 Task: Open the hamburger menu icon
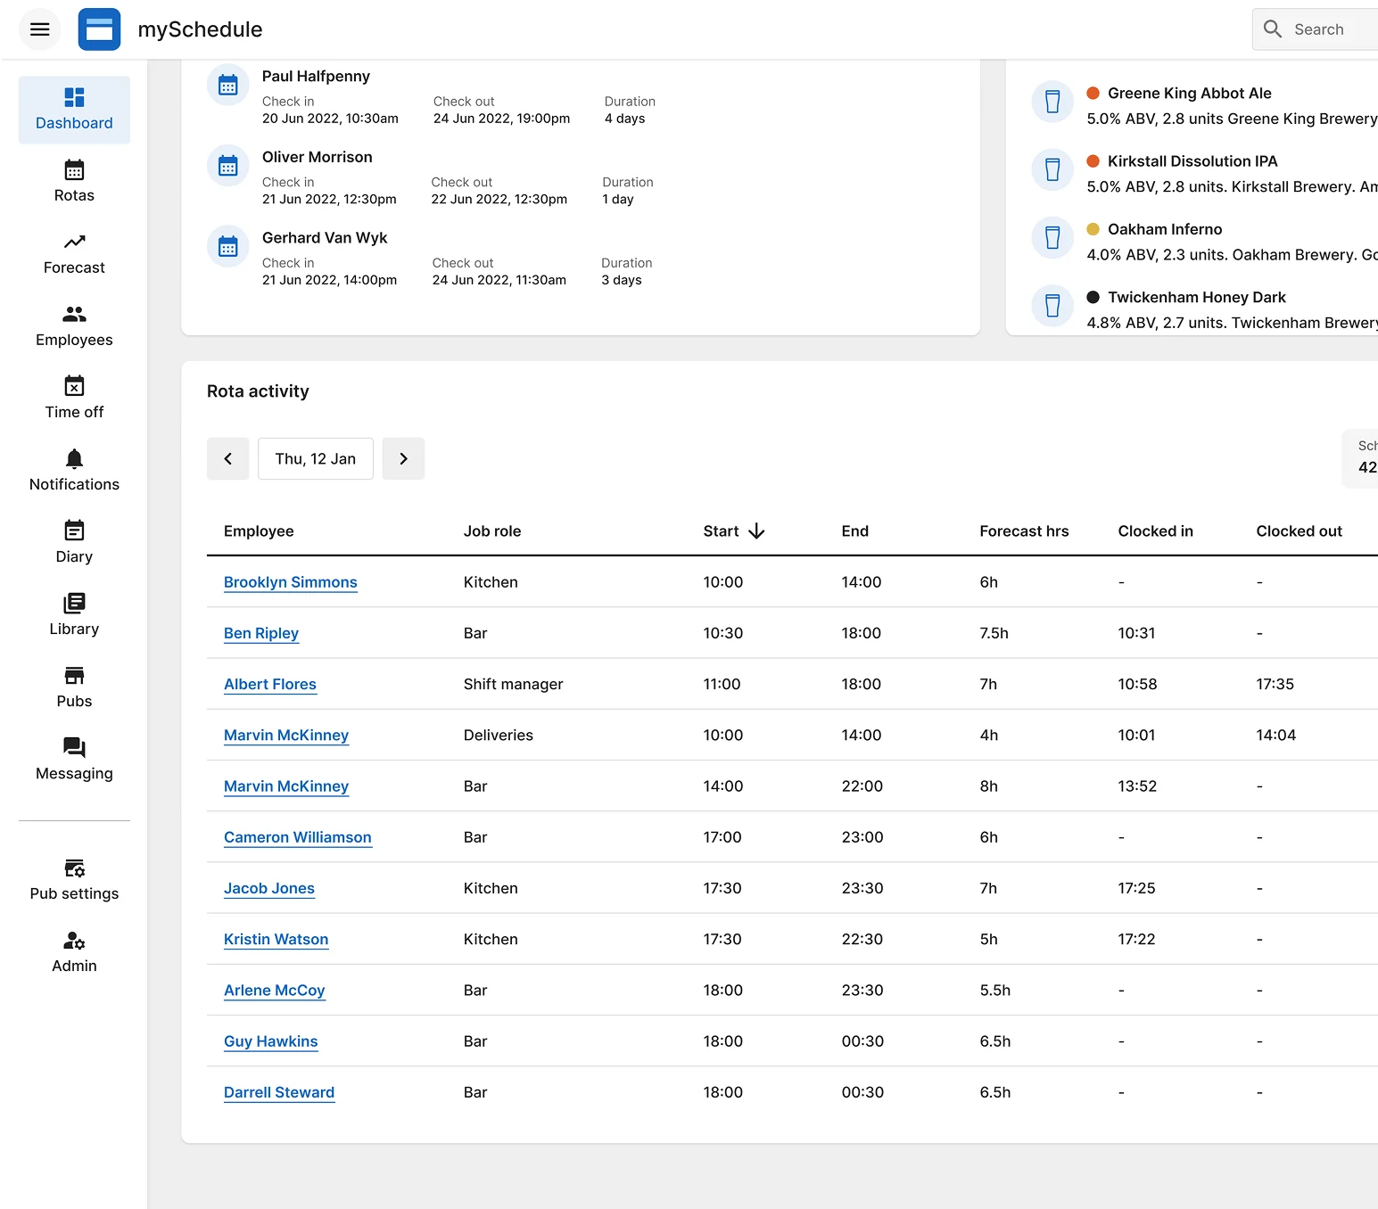tap(40, 29)
